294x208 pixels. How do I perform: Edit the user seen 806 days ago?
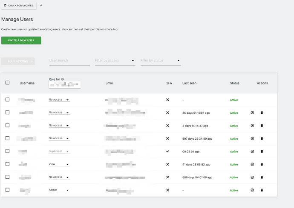[x=252, y=177]
